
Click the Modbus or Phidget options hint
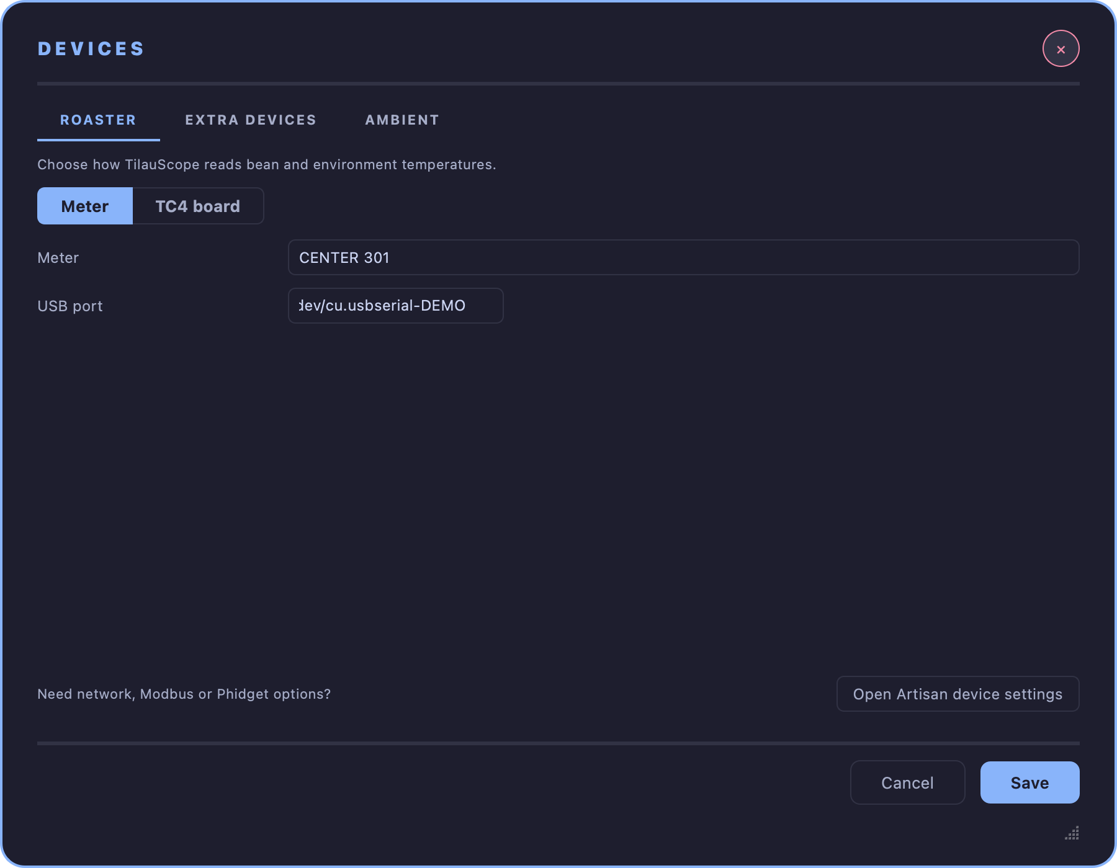(184, 694)
